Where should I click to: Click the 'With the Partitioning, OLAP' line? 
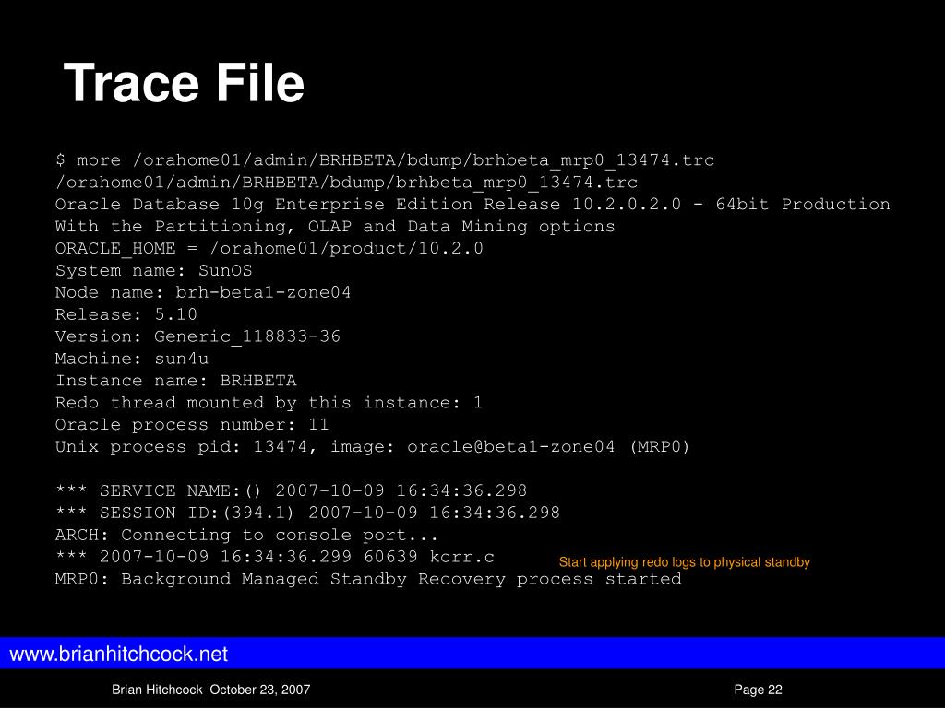click(x=335, y=227)
